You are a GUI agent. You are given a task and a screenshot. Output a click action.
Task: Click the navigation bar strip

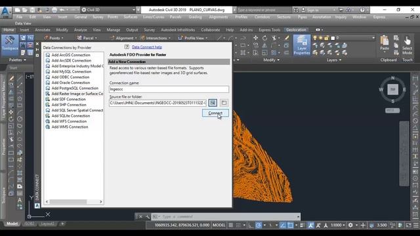tap(404, 153)
